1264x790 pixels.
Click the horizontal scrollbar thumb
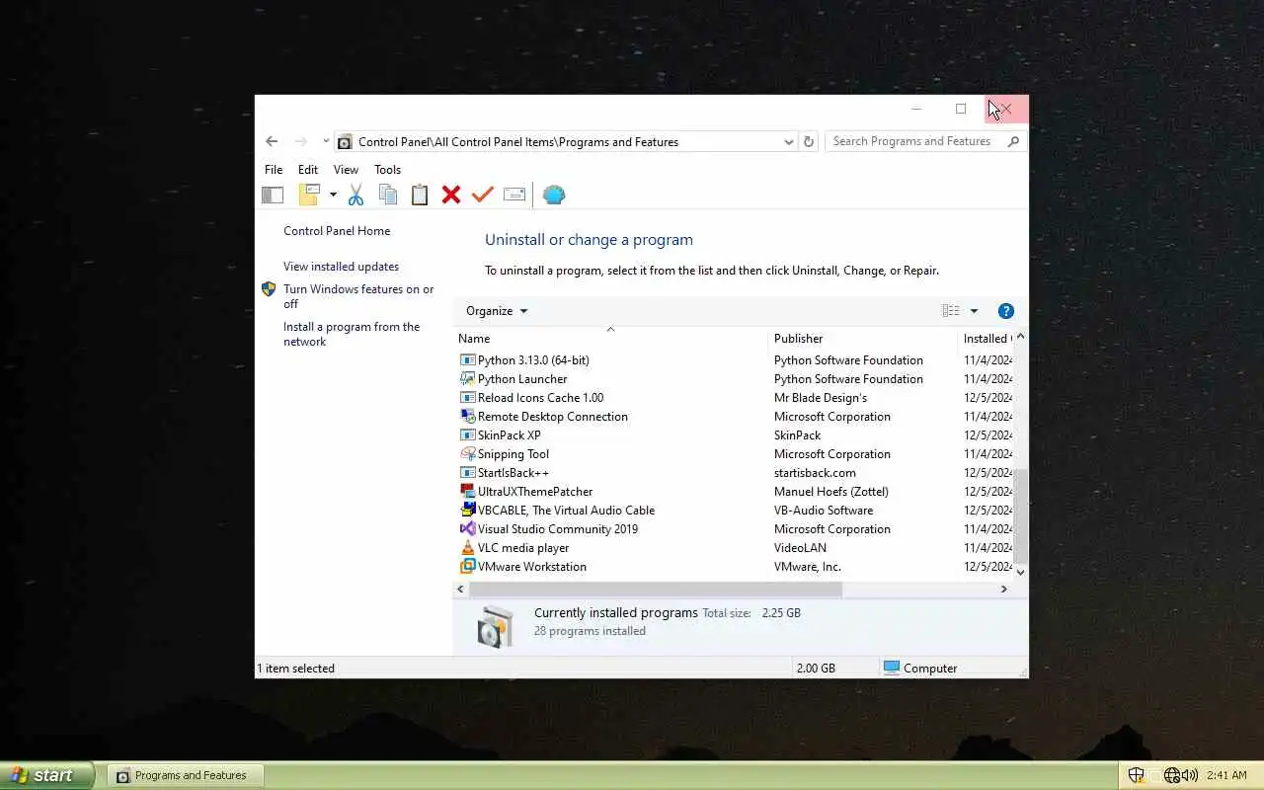[x=656, y=590]
